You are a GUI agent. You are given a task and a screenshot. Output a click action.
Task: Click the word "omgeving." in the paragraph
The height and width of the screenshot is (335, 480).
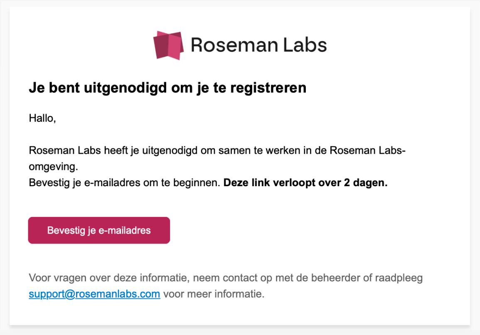(53, 167)
